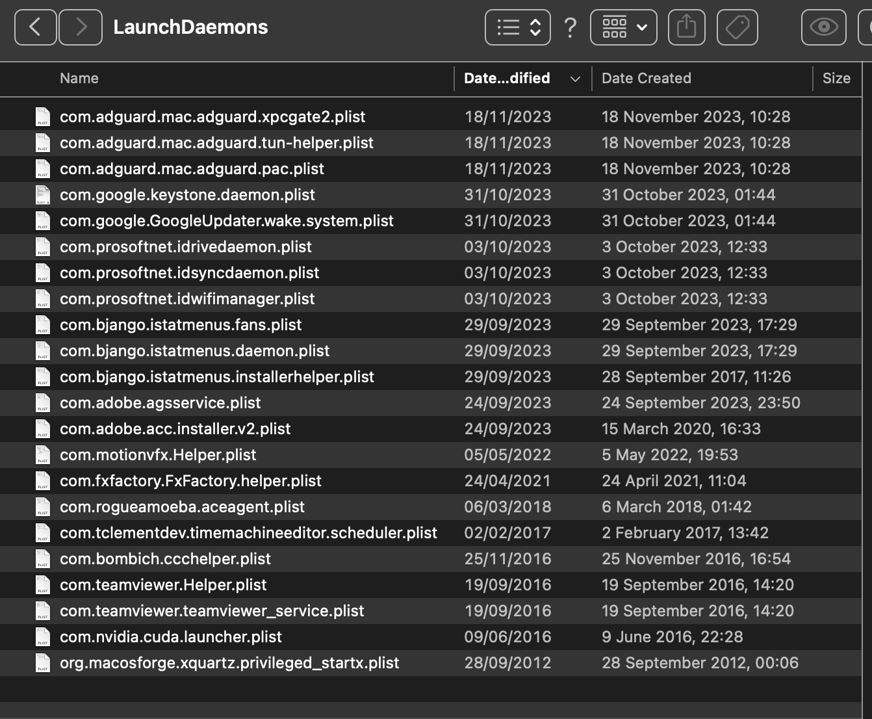Select the file name com.bombich.ccchelper.plist
This screenshot has height=719, width=872.
165,559
